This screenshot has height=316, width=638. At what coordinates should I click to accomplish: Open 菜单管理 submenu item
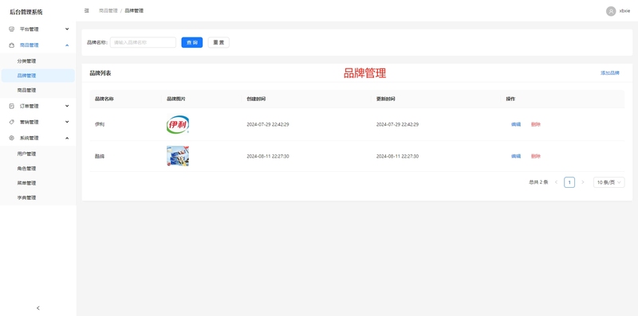[38, 183]
